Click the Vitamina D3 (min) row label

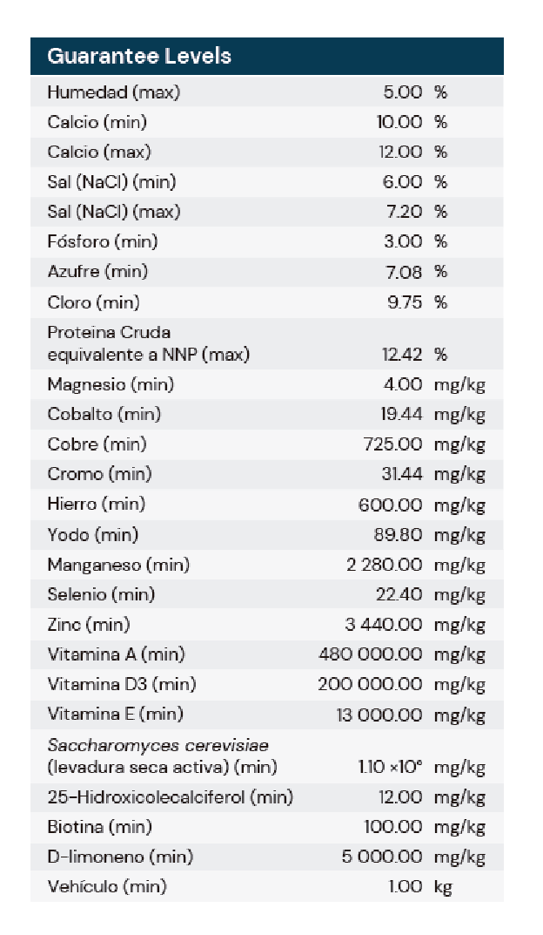point(121,684)
